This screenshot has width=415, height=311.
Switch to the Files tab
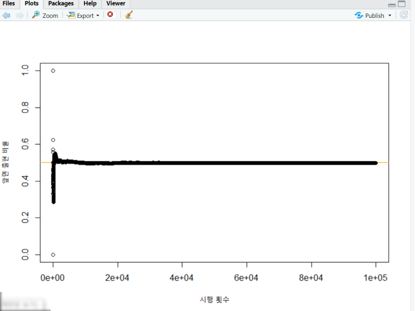(9, 3)
